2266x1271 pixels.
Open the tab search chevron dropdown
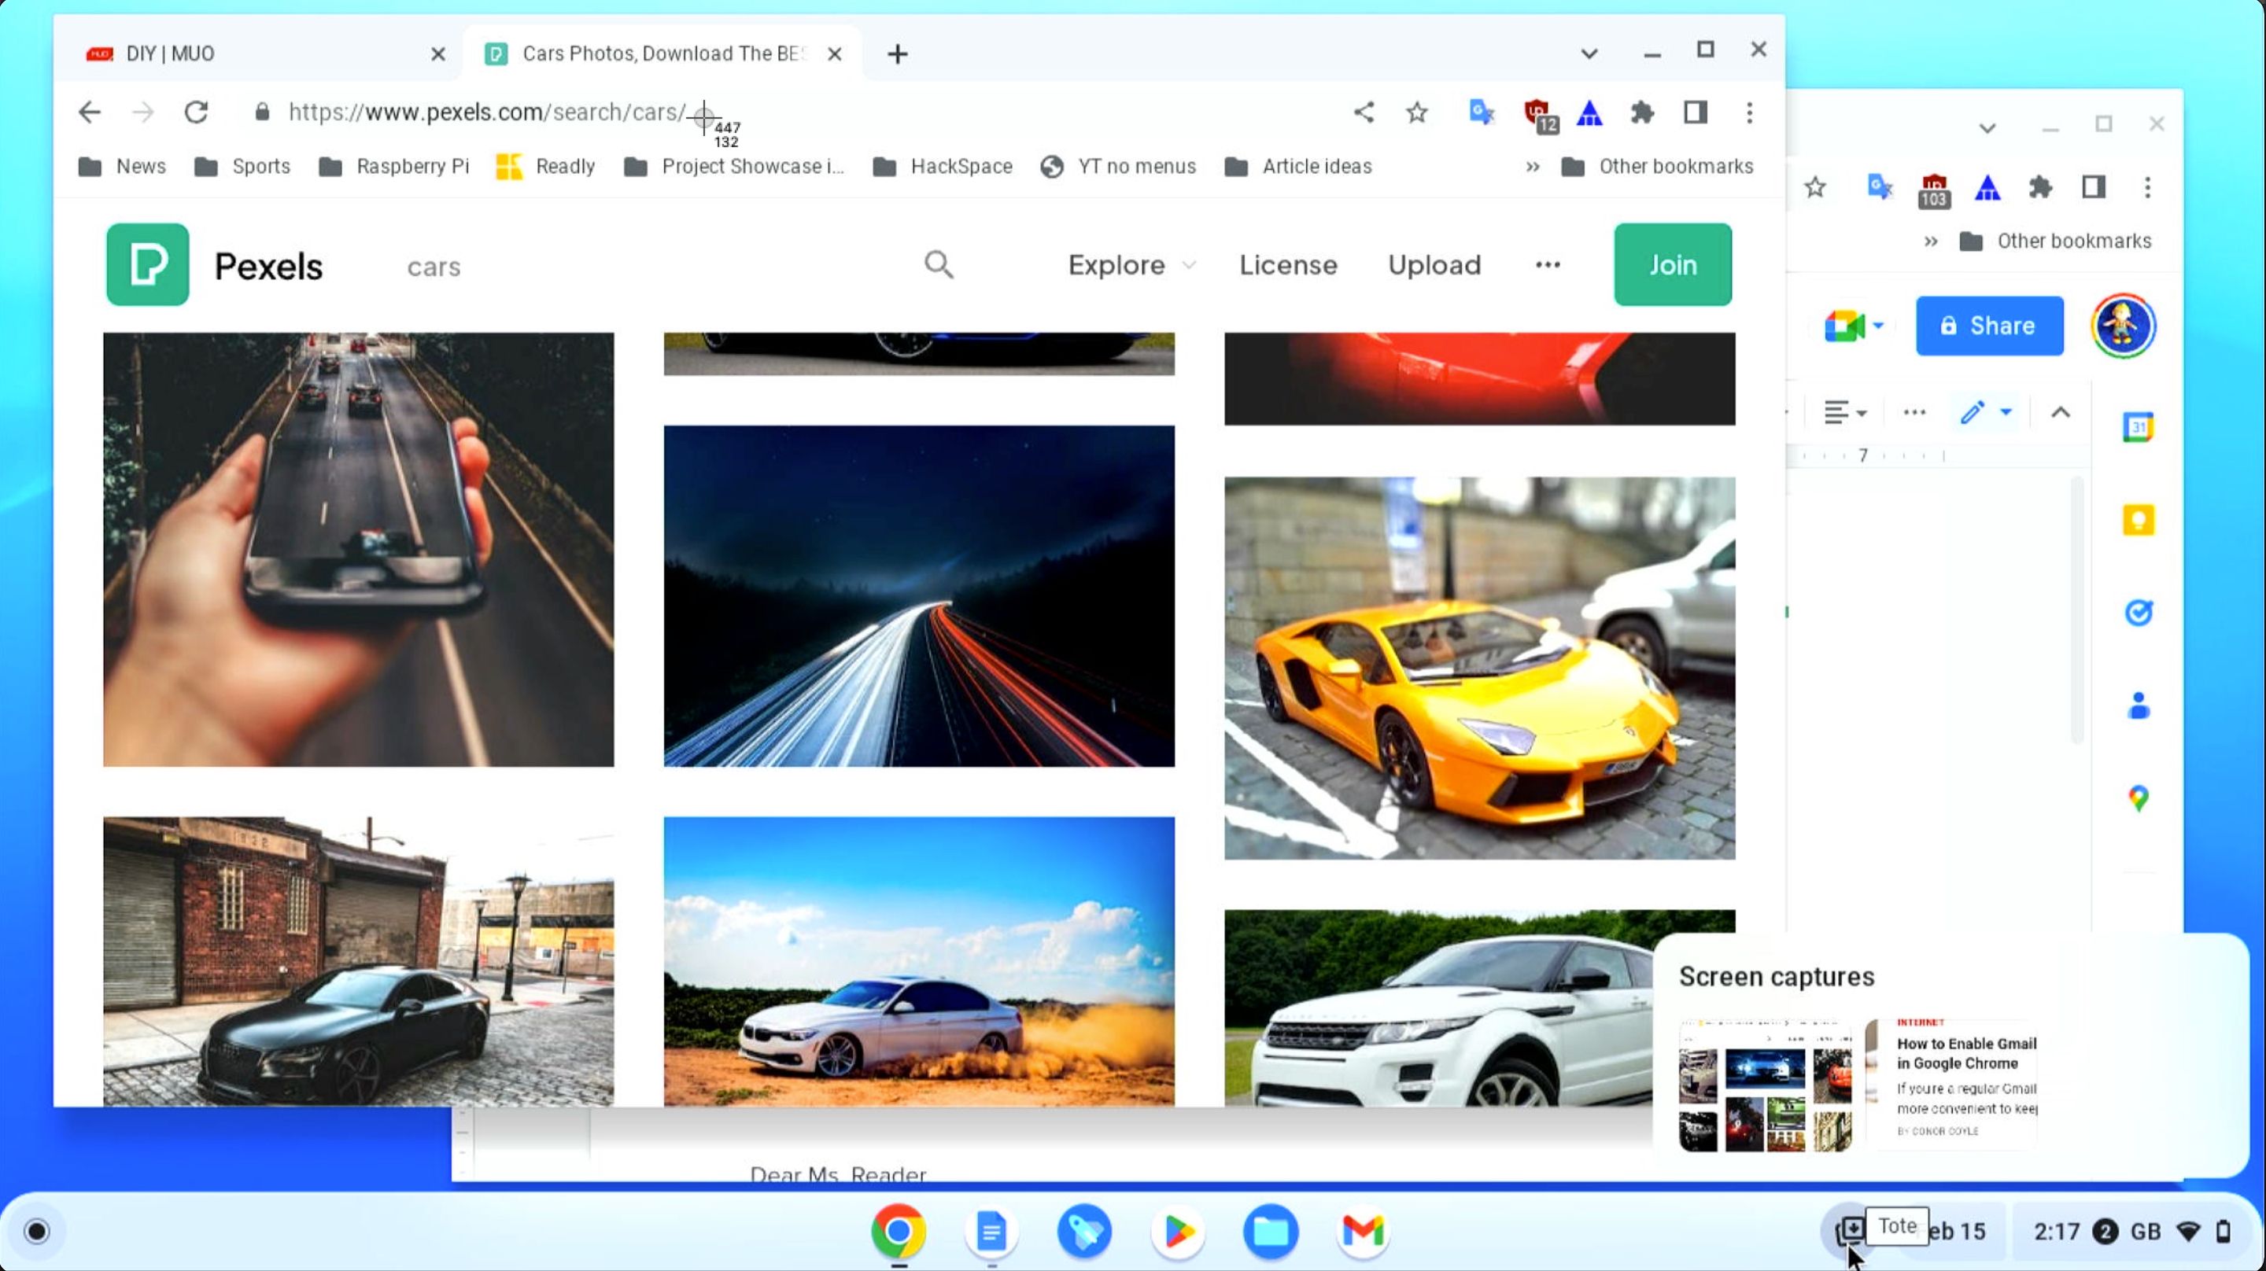click(1589, 53)
